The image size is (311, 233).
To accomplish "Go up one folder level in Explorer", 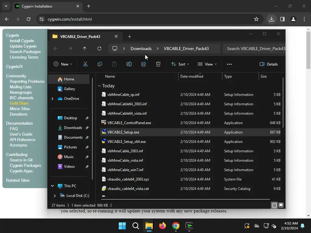I will coord(85,49).
